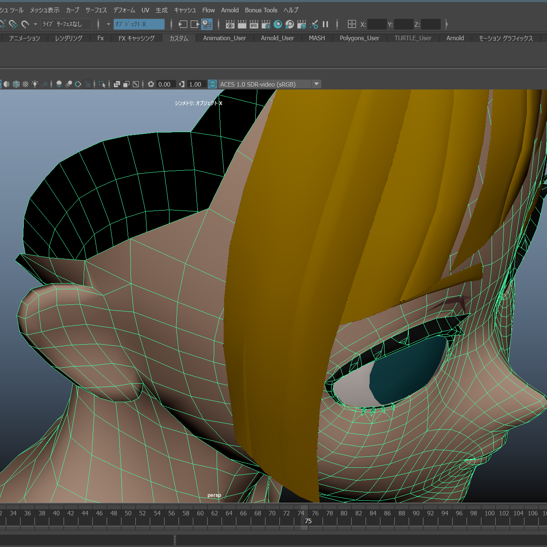
Task: Switch to the モーション グラフィックス shelf tab
Action: tap(506, 38)
